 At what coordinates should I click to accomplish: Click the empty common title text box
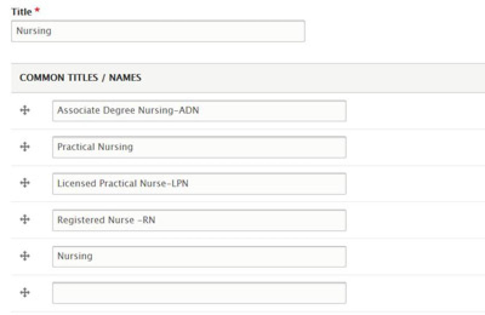click(x=199, y=292)
